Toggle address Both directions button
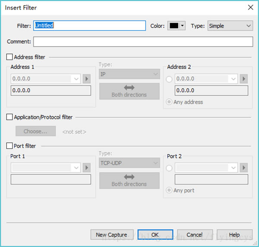259x247 pixels. tap(129, 91)
